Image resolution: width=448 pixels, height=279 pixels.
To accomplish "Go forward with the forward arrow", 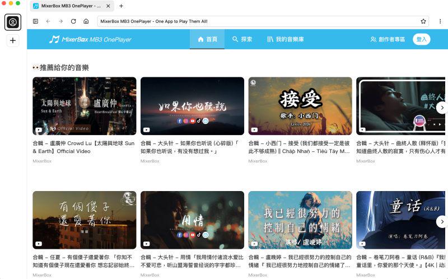I will 60,21.
